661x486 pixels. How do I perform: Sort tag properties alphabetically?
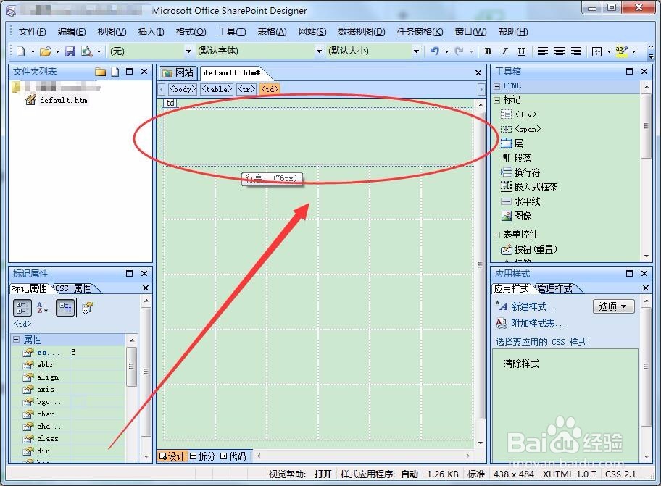point(43,308)
